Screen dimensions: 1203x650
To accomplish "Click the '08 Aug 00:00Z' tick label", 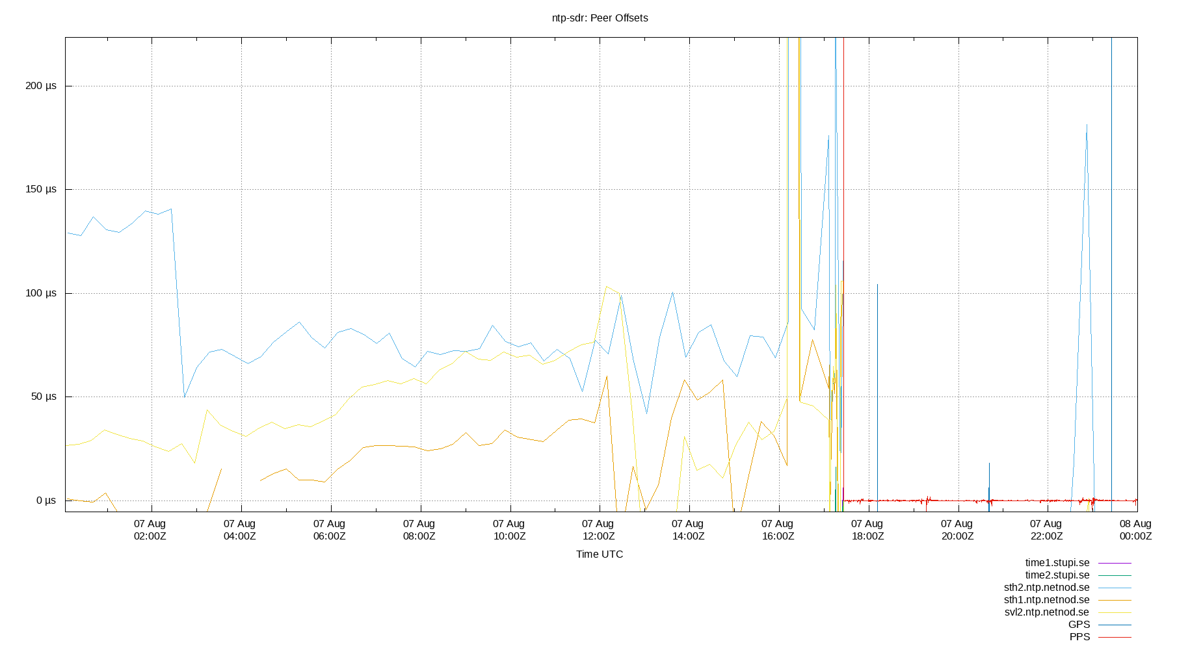I will pyautogui.click(x=1136, y=530).
